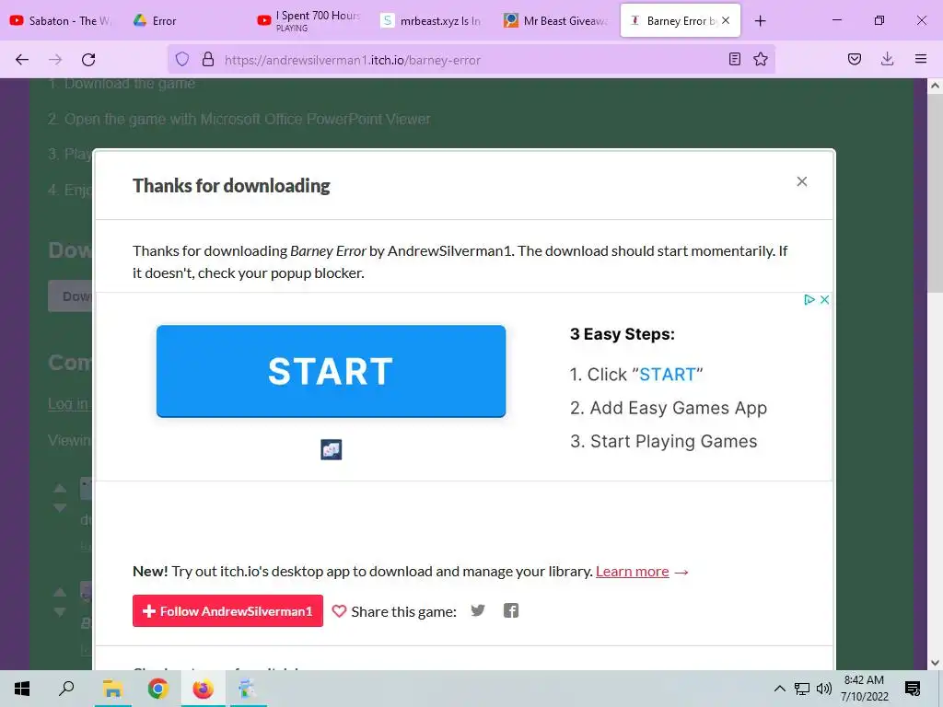Switch to I Spent 700 Hours tab
943x707 pixels.
pyautogui.click(x=308, y=21)
